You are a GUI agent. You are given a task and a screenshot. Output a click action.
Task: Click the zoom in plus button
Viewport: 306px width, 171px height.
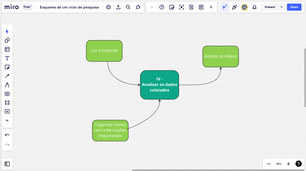coord(288,164)
